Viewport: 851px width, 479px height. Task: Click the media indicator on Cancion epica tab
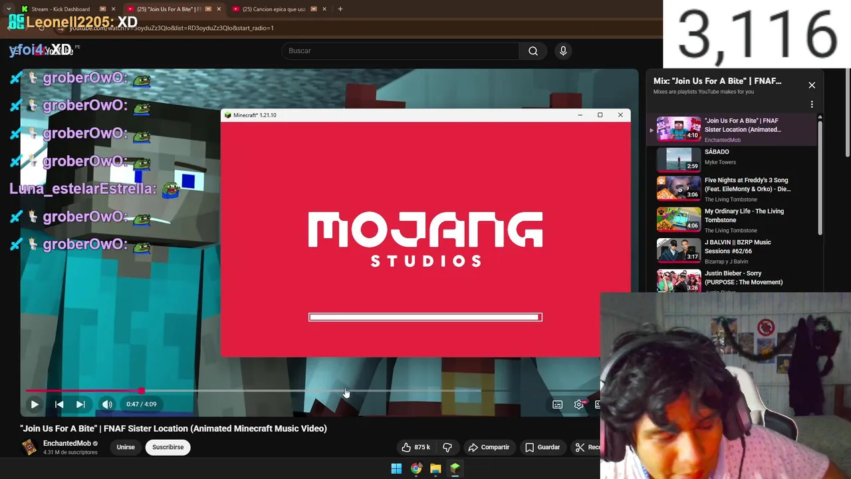point(314,9)
